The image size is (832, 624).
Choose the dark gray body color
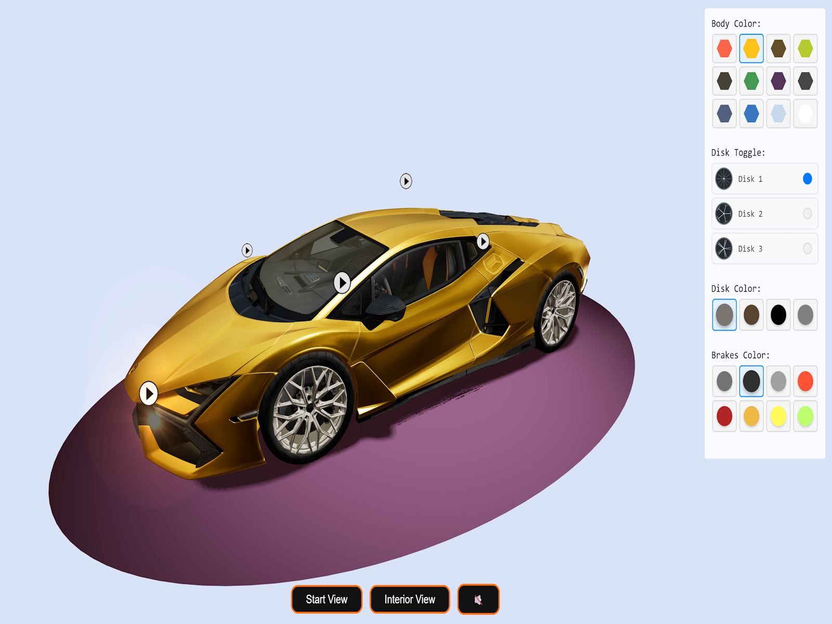click(805, 81)
